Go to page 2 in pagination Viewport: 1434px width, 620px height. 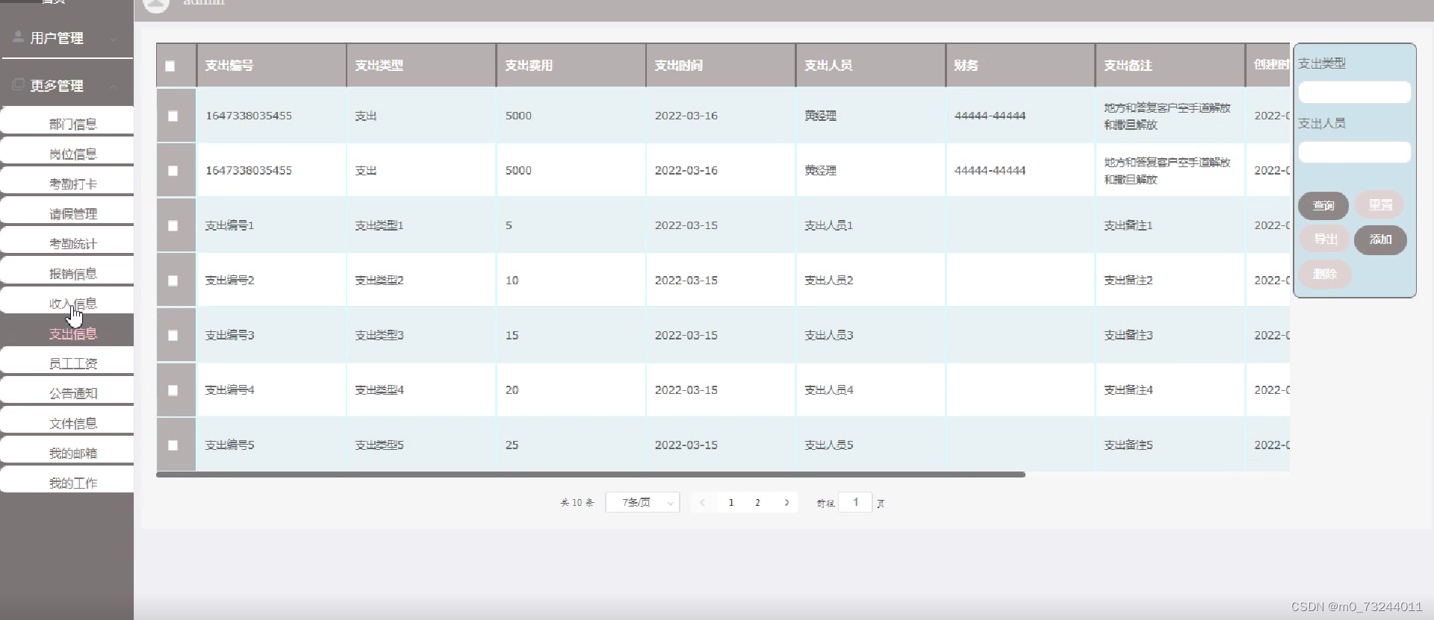point(757,502)
